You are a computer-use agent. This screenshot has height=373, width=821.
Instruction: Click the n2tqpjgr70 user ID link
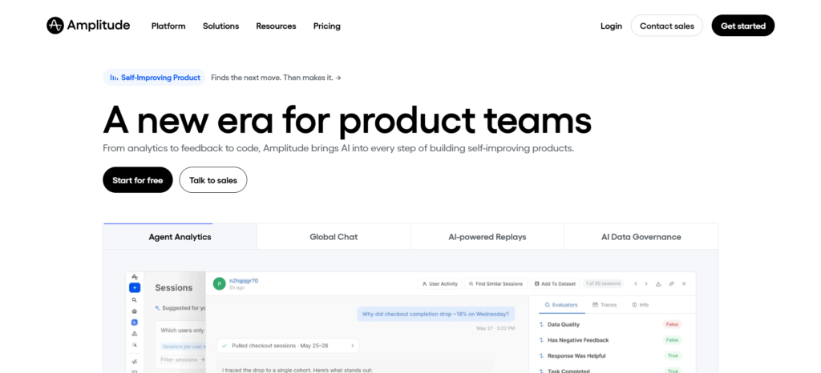(x=244, y=280)
